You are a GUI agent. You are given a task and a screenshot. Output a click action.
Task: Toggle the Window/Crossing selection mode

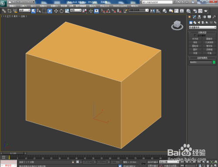tap(50, 11)
